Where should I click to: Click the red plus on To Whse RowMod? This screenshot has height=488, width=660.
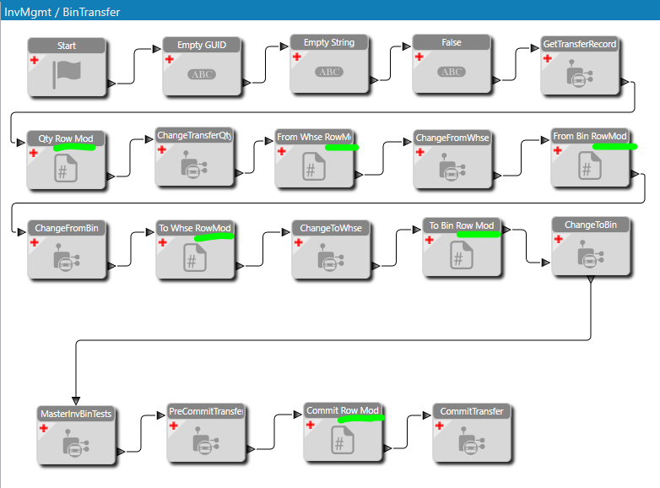[x=163, y=242]
